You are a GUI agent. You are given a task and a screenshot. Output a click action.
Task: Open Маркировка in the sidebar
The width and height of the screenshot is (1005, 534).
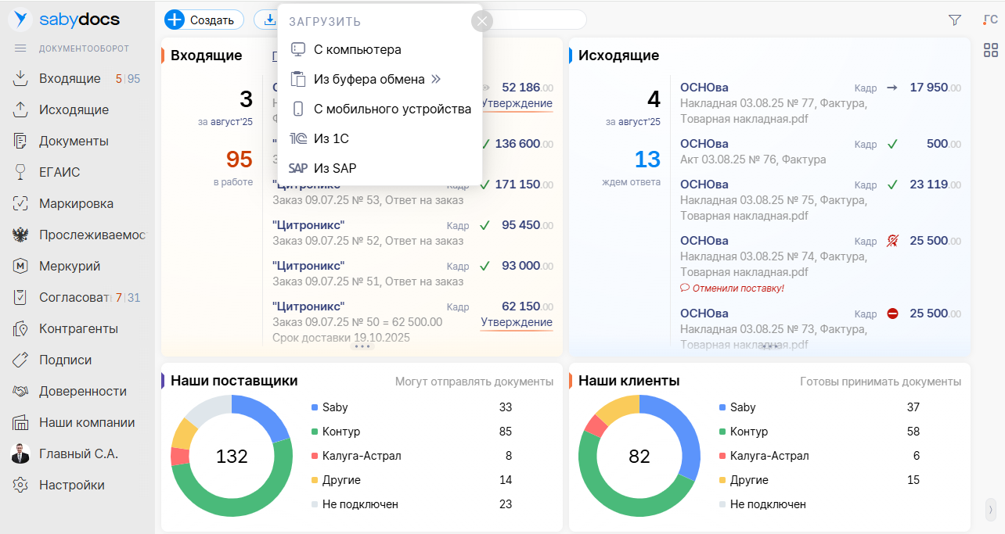pos(76,203)
